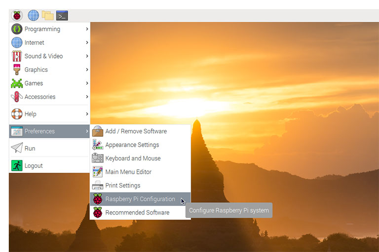379x252 pixels.
Task: Click the Accessories pocket knife icon
Action: (17, 96)
